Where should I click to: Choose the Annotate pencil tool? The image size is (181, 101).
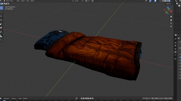(x=1, y=32)
